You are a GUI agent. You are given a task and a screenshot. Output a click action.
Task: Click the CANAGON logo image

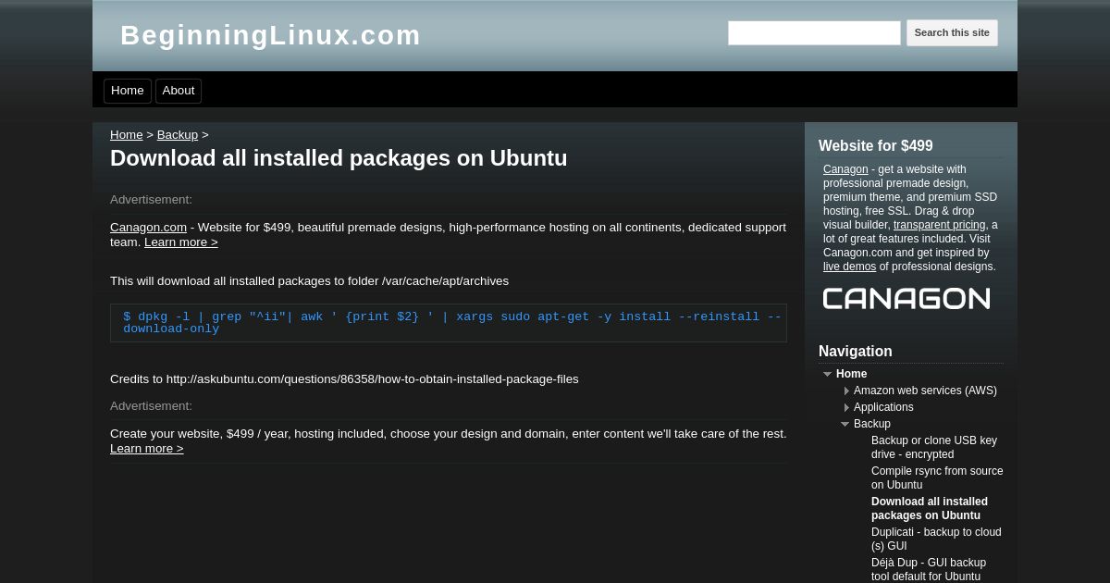(906, 298)
